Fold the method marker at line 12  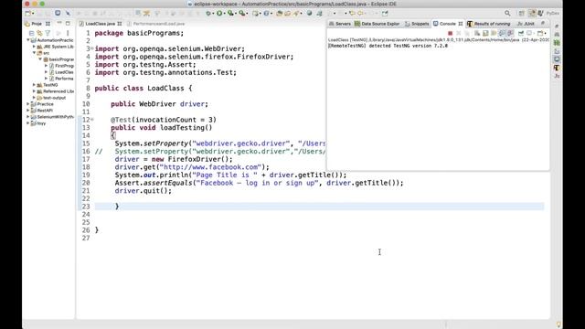pos(92,120)
